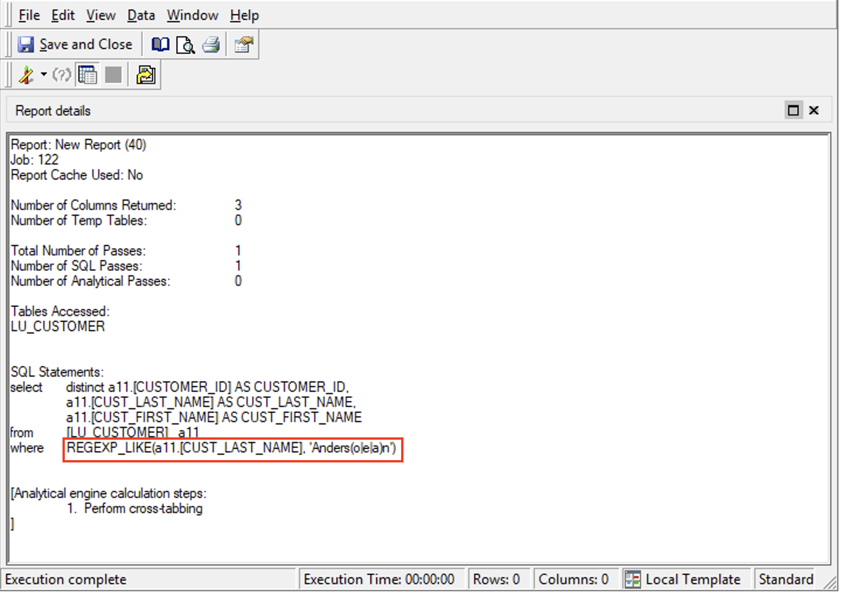Click the export report icon
The image size is (842, 596).
tap(145, 75)
